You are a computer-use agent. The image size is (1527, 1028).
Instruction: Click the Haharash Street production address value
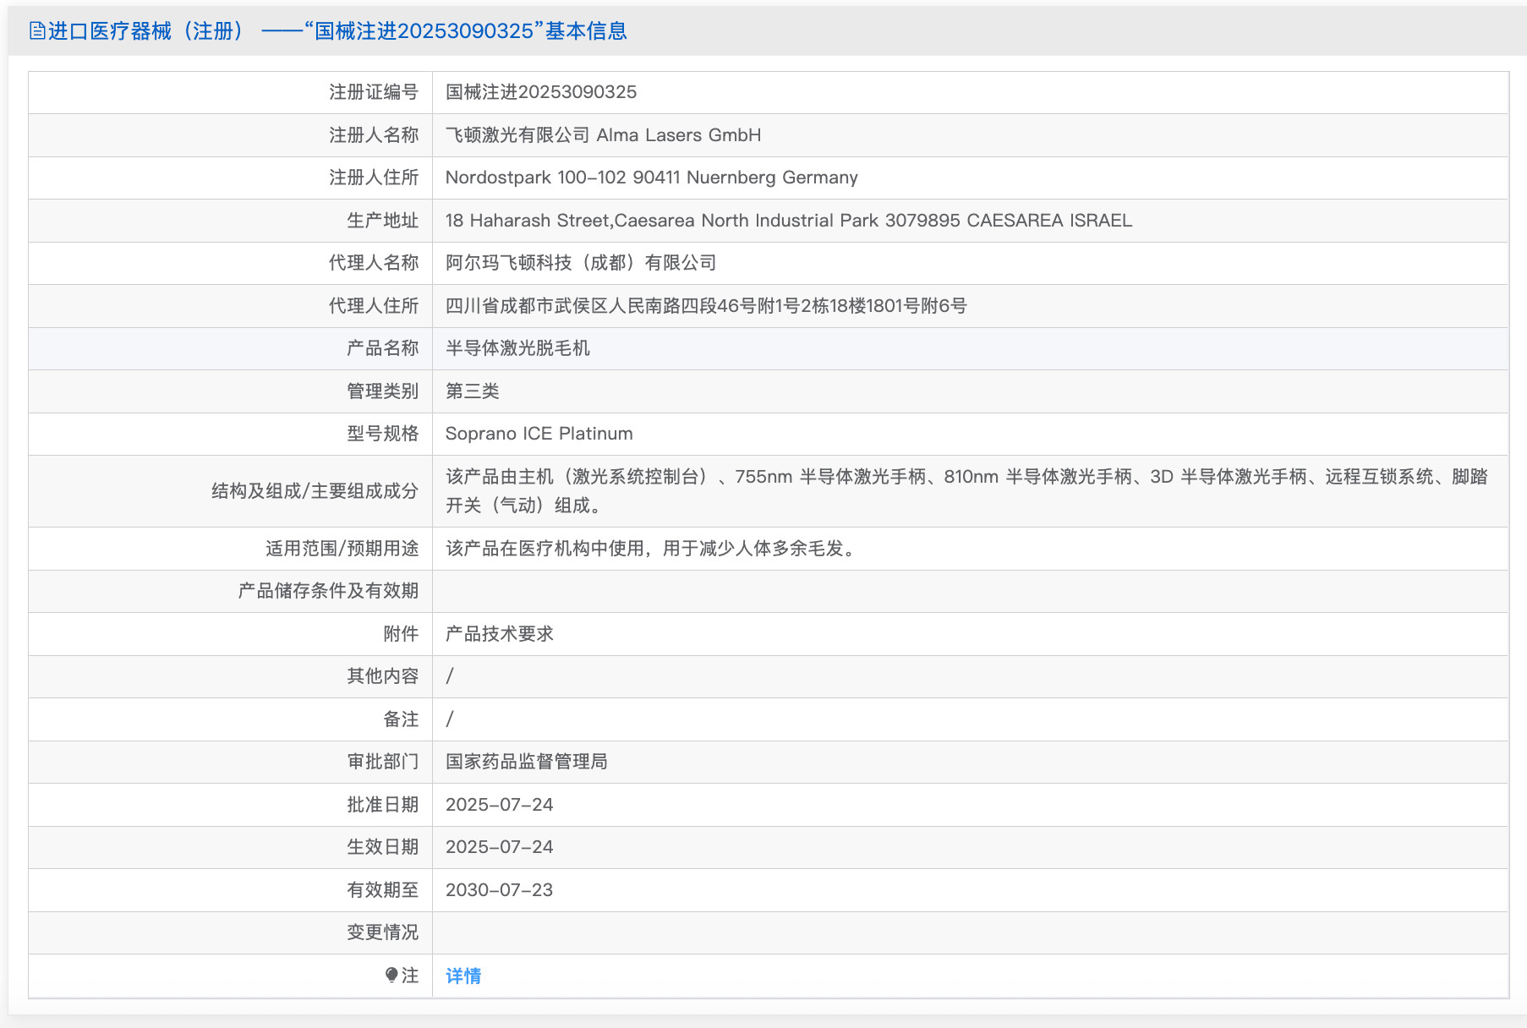click(788, 221)
